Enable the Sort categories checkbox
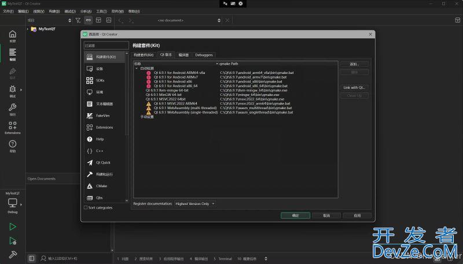Image resolution: width=463 pixels, height=264 pixels. [x=86, y=207]
